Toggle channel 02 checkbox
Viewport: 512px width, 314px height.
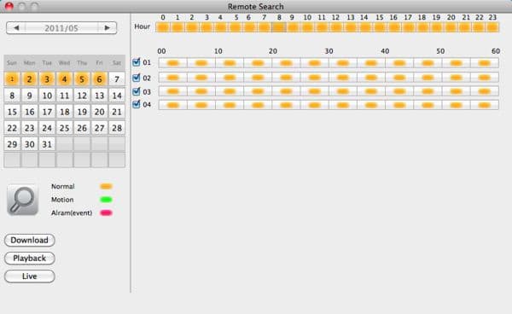(x=137, y=78)
